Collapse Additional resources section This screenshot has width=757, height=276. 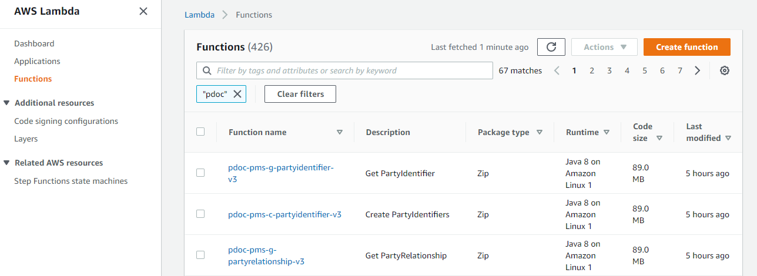[7, 103]
